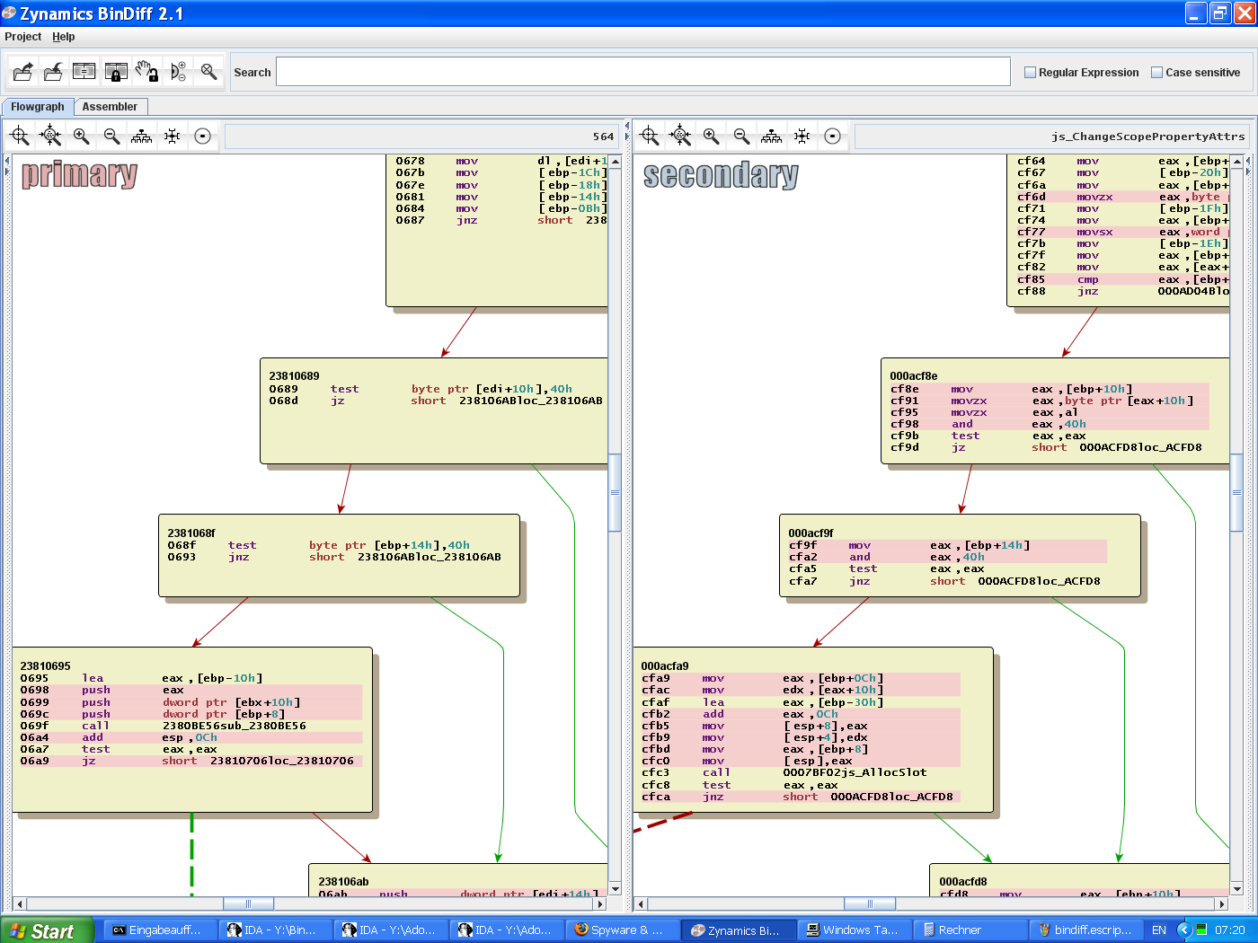Open the Help menu

64,37
